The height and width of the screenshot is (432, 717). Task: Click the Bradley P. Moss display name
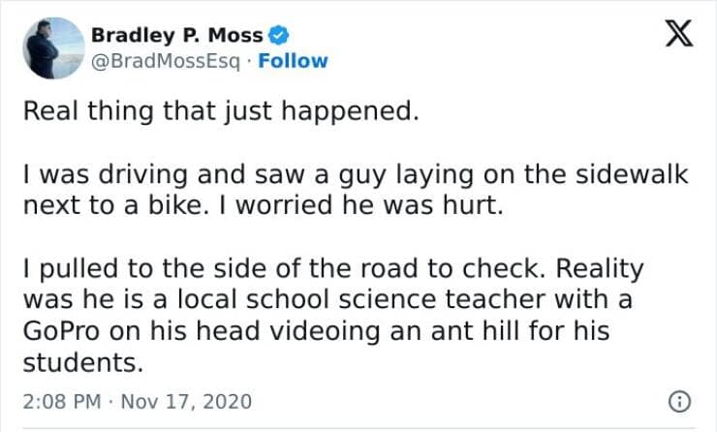[x=176, y=36]
